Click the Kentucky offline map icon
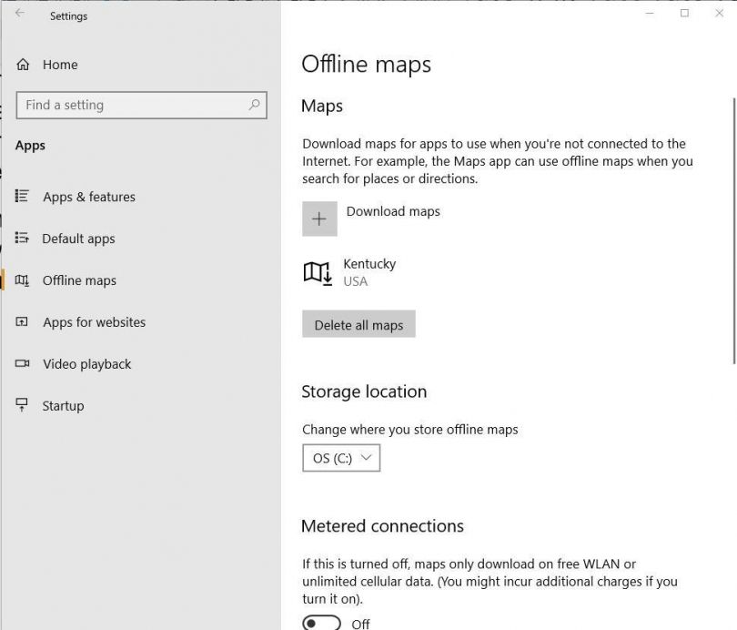 [x=316, y=272]
